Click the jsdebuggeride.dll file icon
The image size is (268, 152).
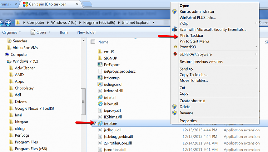[100, 136]
